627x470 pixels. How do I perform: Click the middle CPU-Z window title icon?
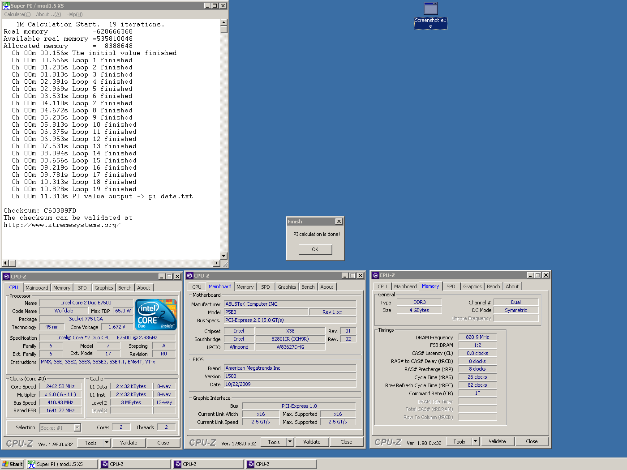pos(190,276)
